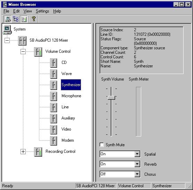Select the Recording Control tree label
Screen dimensions: 193x190
tap(61, 151)
